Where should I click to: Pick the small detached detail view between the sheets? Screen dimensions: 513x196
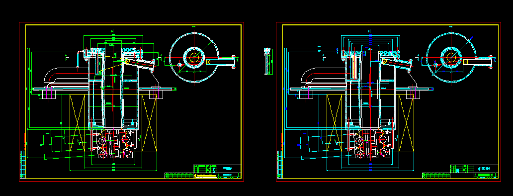point(268,61)
